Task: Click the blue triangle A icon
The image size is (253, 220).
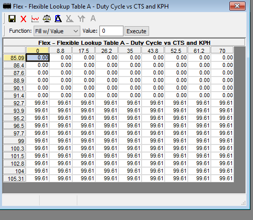Action: click(x=58, y=19)
